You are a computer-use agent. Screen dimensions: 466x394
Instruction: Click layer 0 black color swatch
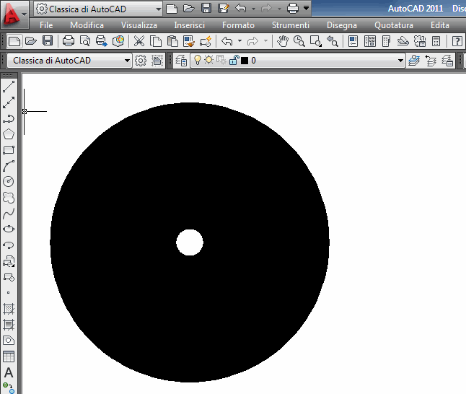click(245, 61)
